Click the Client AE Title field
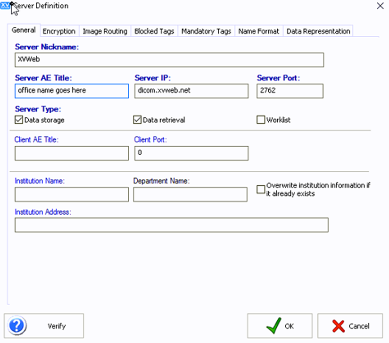The height and width of the screenshot is (343, 389). (x=72, y=153)
